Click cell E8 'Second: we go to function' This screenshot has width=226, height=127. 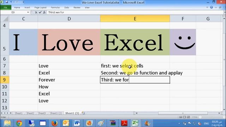coord(135,73)
